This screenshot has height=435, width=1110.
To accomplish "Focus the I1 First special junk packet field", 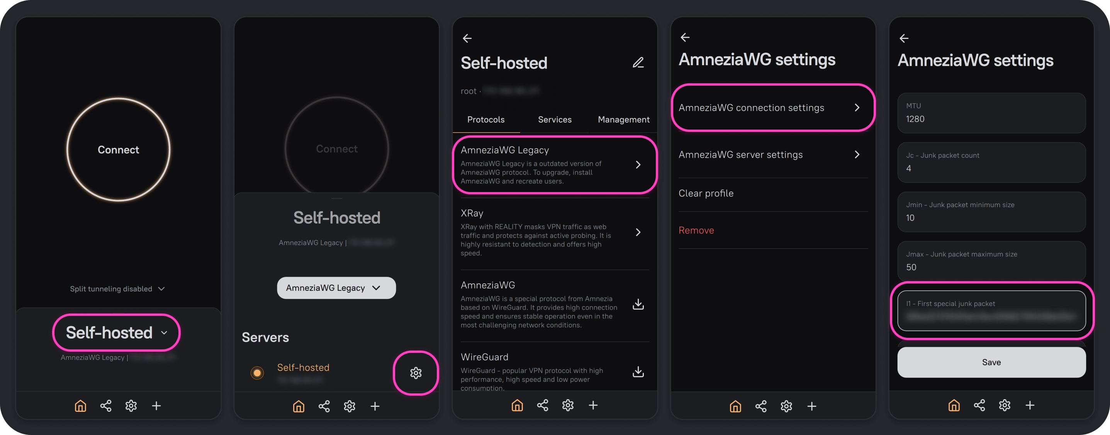I will point(991,311).
